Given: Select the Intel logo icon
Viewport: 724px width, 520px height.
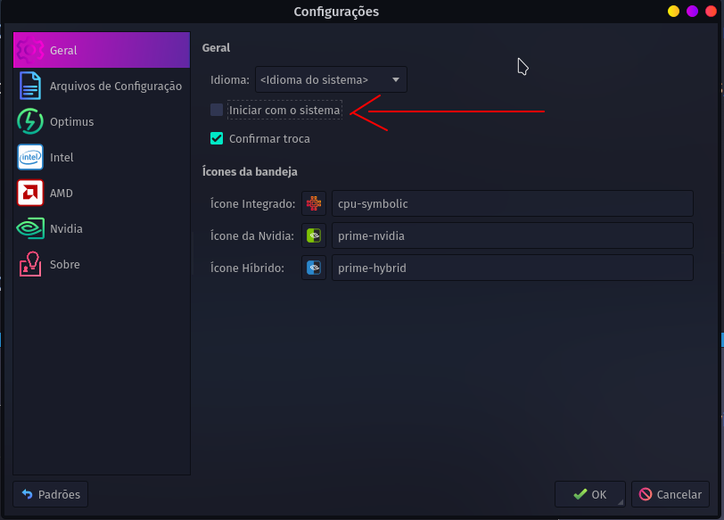Looking at the screenshot, I should pyautogui.click(x=30, y=157).
